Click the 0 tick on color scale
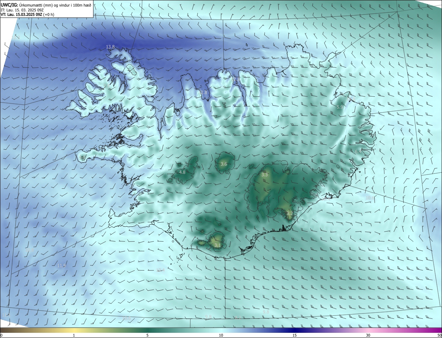The image size is (442, 338). (x=1, y=335)
